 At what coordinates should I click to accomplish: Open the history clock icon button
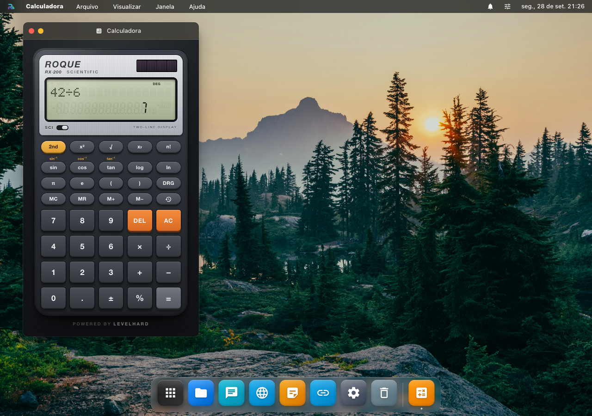168,199
